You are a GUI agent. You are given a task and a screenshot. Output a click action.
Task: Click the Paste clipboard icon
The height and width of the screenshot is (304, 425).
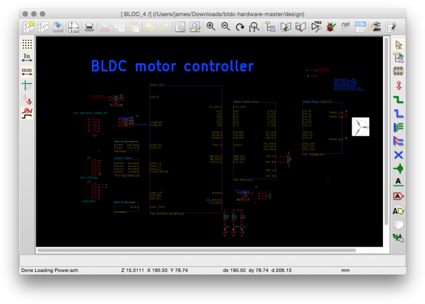coord(134,27)
